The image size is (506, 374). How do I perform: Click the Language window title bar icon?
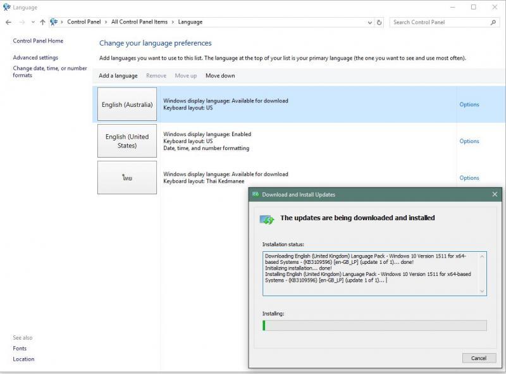click(x=6, y=7)
